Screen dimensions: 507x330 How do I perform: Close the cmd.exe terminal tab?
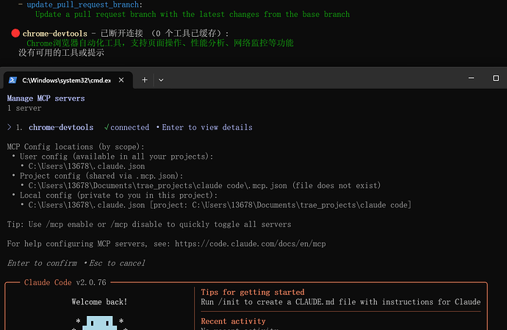[x=125, y=80]
